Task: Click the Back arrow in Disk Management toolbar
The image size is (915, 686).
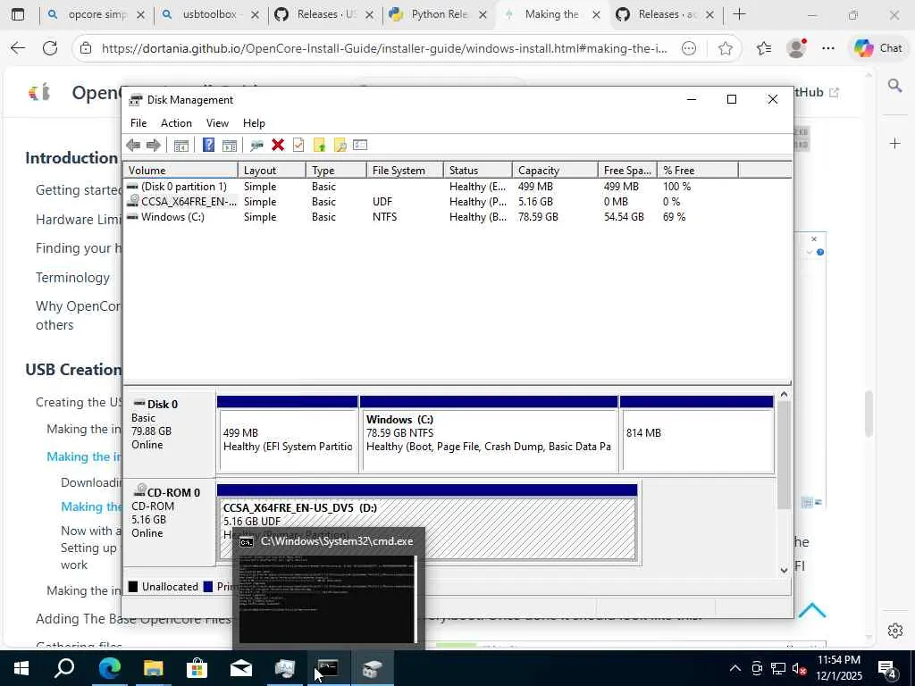Action: 133,145
